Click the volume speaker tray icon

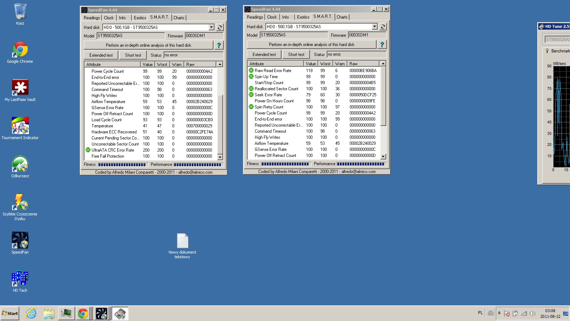point(533,314)
